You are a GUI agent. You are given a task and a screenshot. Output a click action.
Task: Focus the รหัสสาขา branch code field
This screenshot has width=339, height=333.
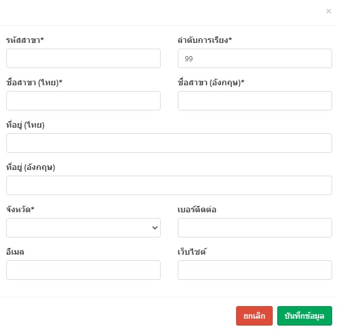point(83,58)
